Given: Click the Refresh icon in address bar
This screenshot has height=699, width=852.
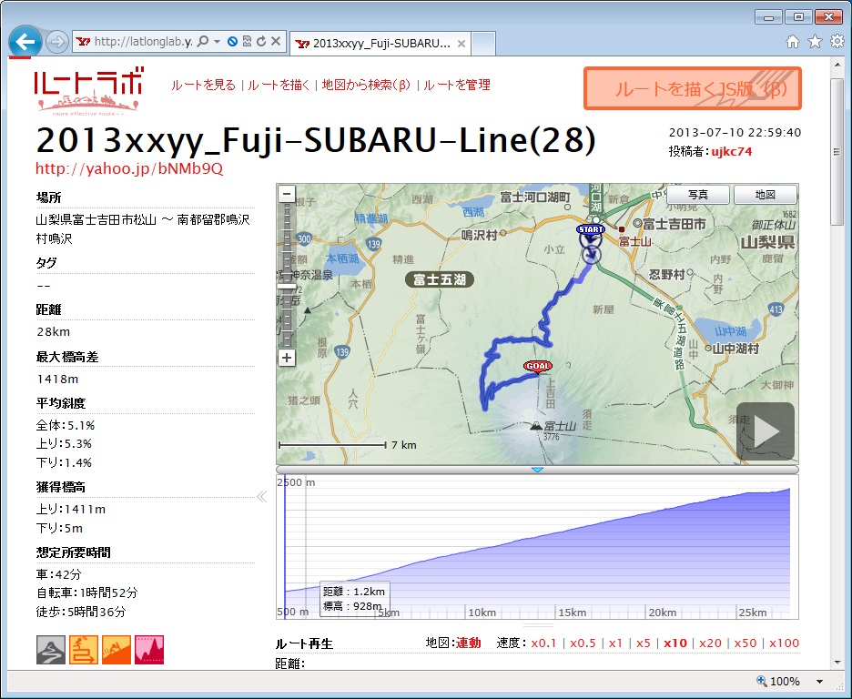Looking at the screenshot, I should 261,41.
